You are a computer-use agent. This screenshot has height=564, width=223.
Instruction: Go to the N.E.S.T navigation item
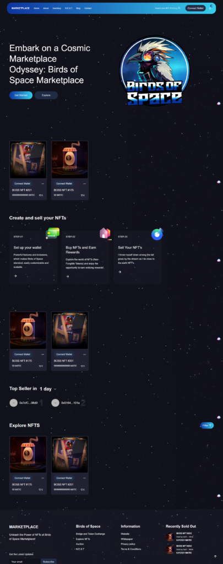point(69,8)
